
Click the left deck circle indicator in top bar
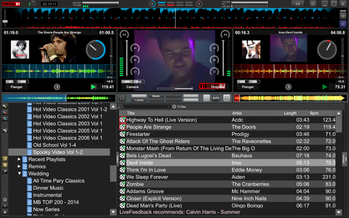152,3
